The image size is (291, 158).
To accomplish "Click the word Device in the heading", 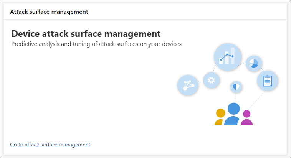I will (25, 33).
